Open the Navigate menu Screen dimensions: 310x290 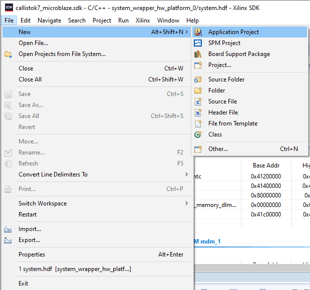coord(49,20)
